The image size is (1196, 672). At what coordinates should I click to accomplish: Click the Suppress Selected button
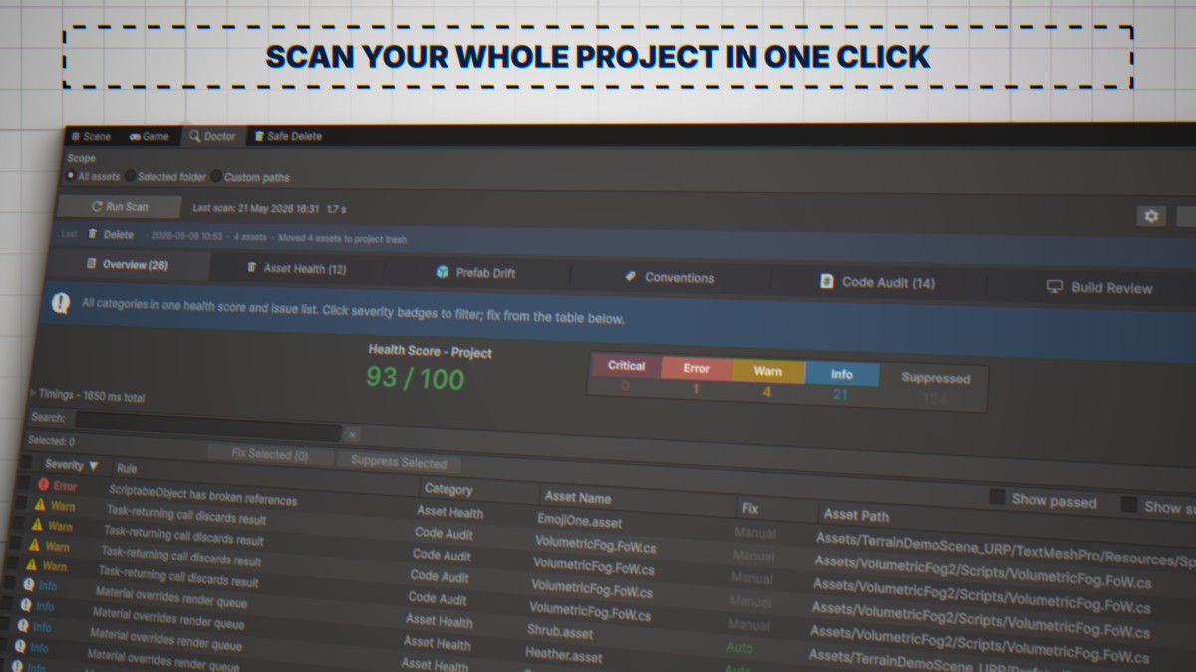pos(398,461)
